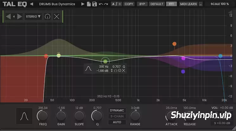Solo band with headphones icon in popup
Screen dimensions: 236x131
pyautogui.click(x=116, y=70)
